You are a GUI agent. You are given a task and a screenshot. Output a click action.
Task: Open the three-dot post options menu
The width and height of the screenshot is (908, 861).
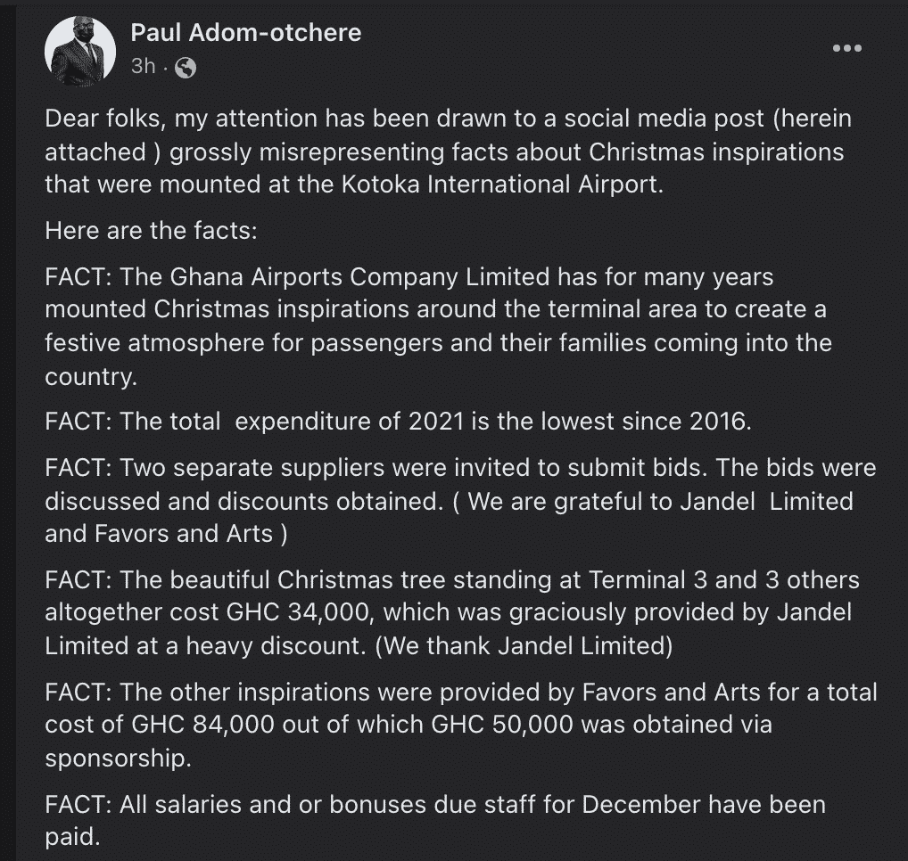tap(847, 48)
